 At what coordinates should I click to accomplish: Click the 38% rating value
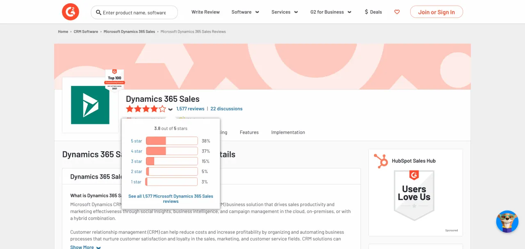pos(206,141)
